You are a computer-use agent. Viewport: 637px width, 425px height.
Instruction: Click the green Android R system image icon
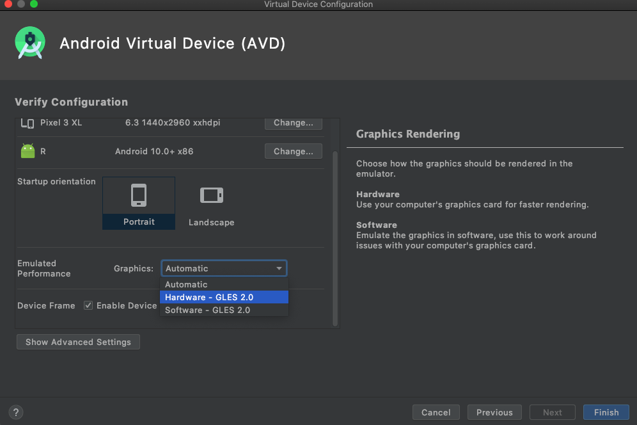[x=28, y=151]
